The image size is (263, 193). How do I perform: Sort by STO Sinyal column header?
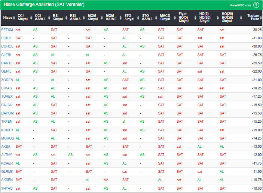tap(129, 17)
